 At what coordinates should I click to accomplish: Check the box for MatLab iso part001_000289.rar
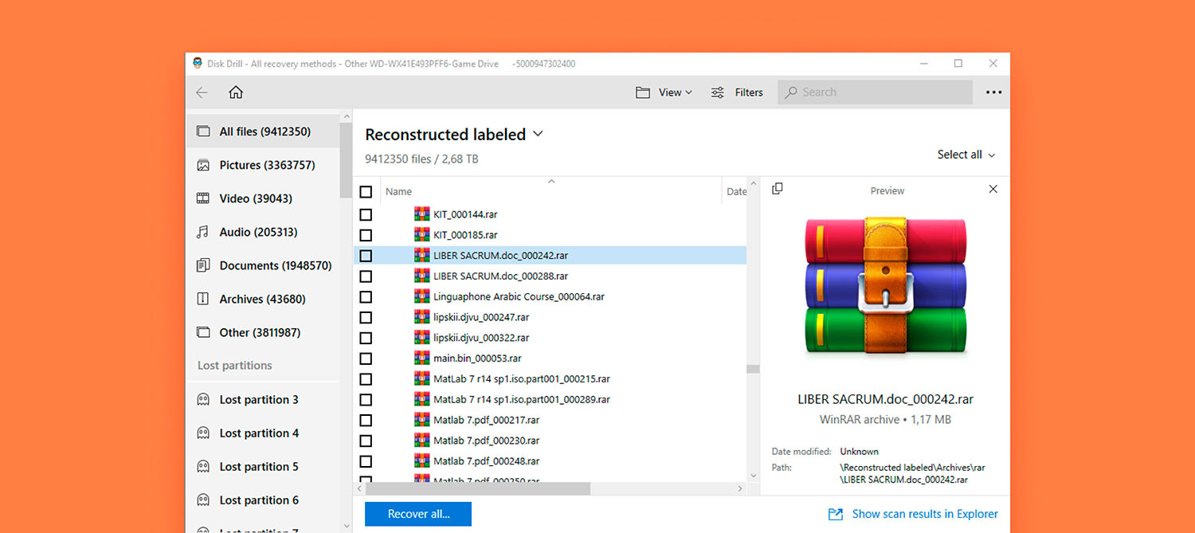366,399
